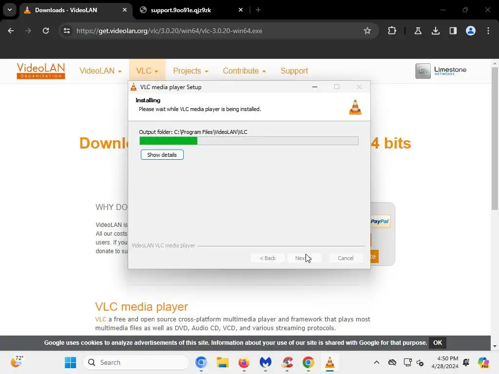Open the clock and date flyout

(x=445, y=362)
